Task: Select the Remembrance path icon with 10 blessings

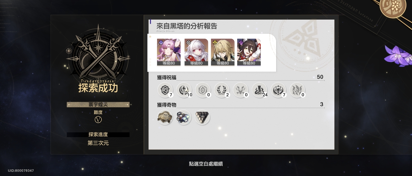Action: click(x=184, y=90)
